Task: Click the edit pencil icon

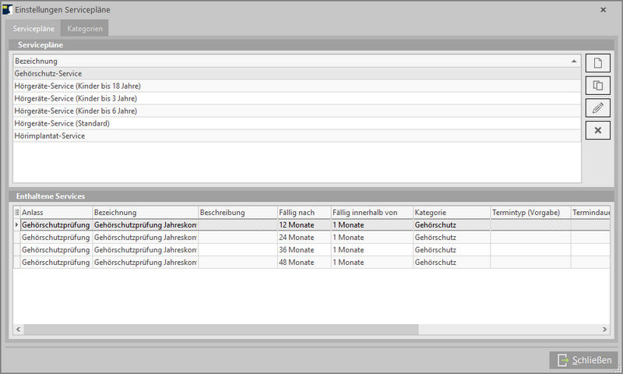Action: [x=597, y=108]
